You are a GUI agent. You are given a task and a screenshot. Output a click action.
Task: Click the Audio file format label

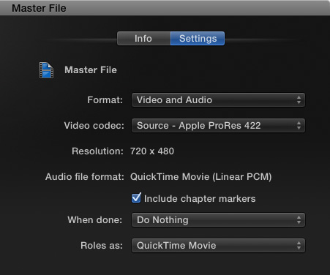click(85, 177)
